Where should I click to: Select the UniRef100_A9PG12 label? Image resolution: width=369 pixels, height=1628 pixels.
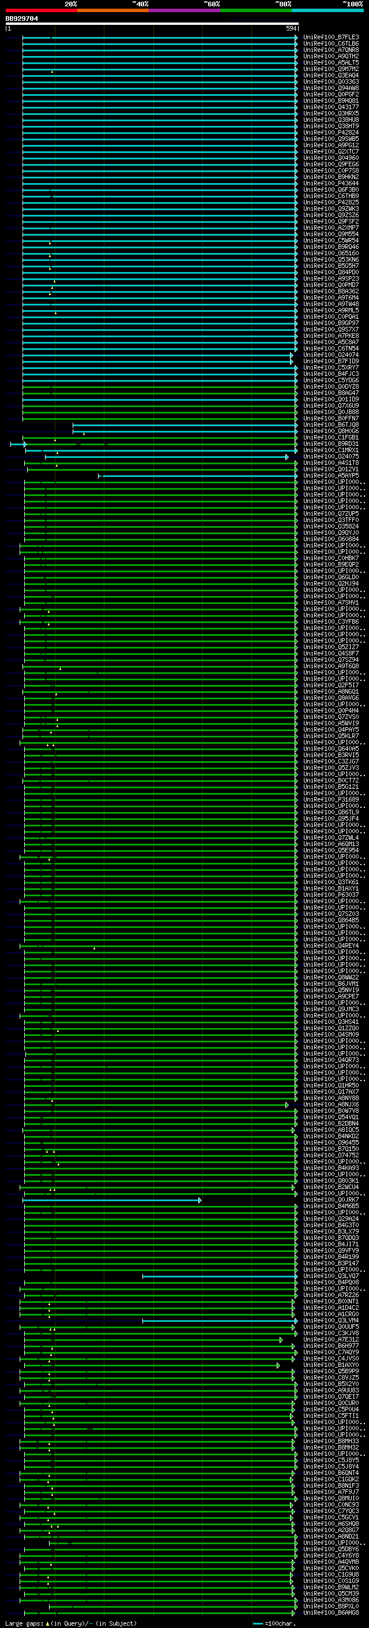pos(331,146)
